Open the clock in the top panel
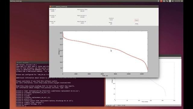The height and width of the screenshot is (109, 193). click(177, 1)
